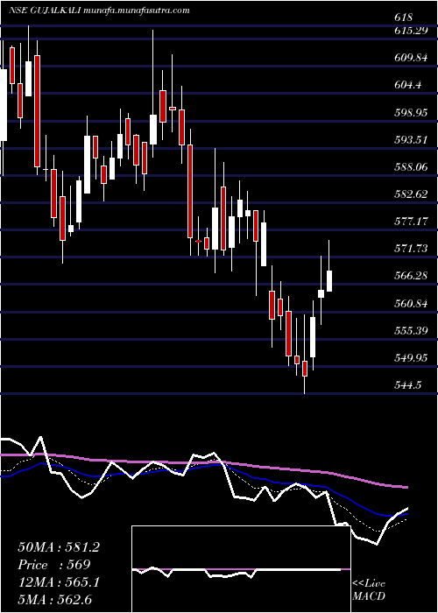Click the NSE GUJALKALI munafa.munafasutra.com header text
438x613 pixels.
(99, 11)
